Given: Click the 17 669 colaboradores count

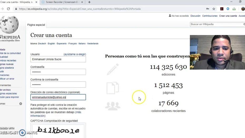Looking at the screenshot, I should click(168, 103).
